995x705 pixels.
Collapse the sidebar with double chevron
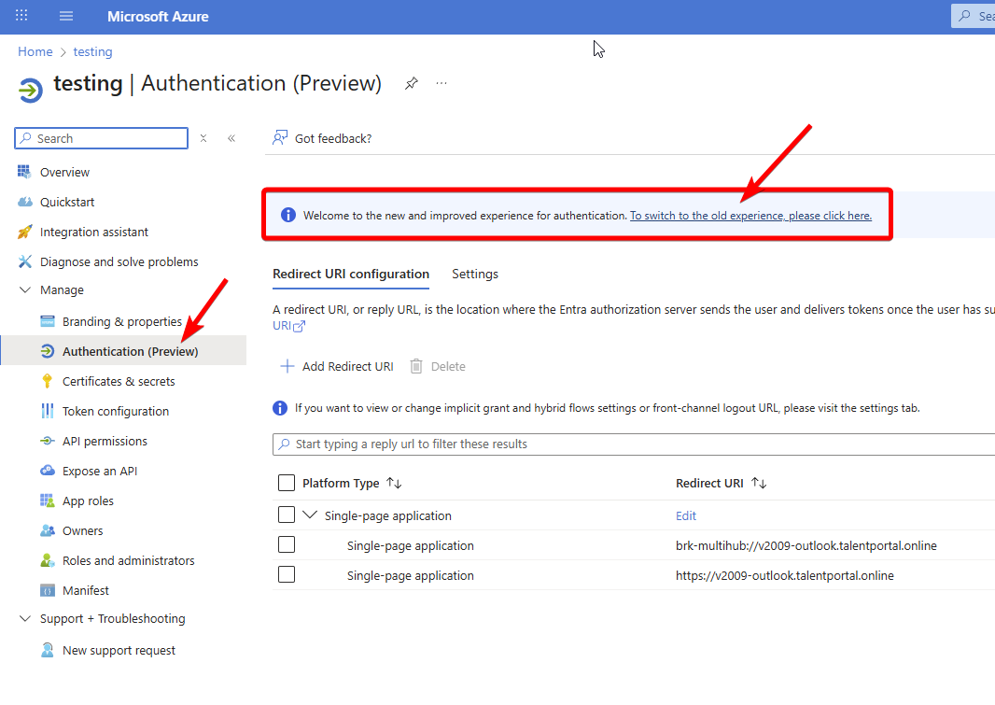(231, 138)
